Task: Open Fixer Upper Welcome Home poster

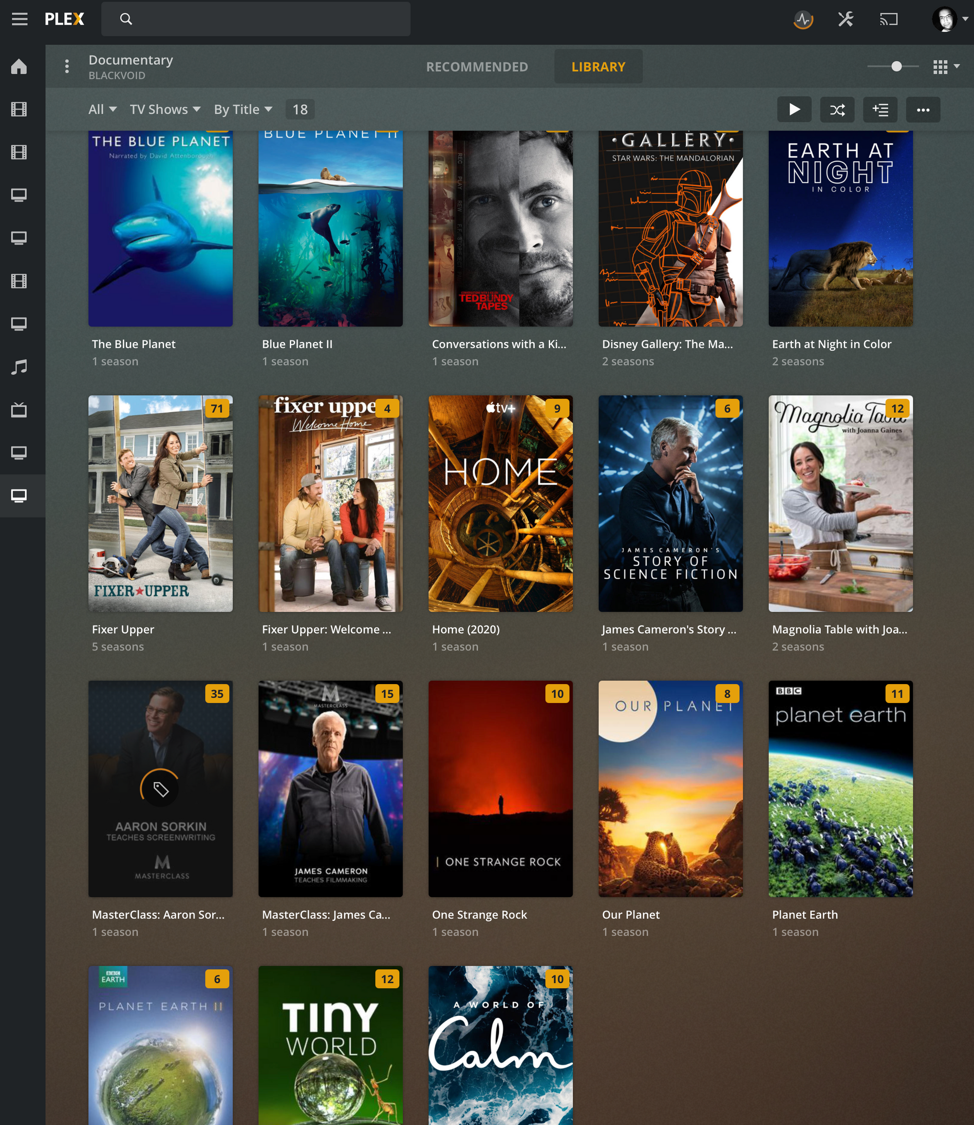Action: pos(331,503)
